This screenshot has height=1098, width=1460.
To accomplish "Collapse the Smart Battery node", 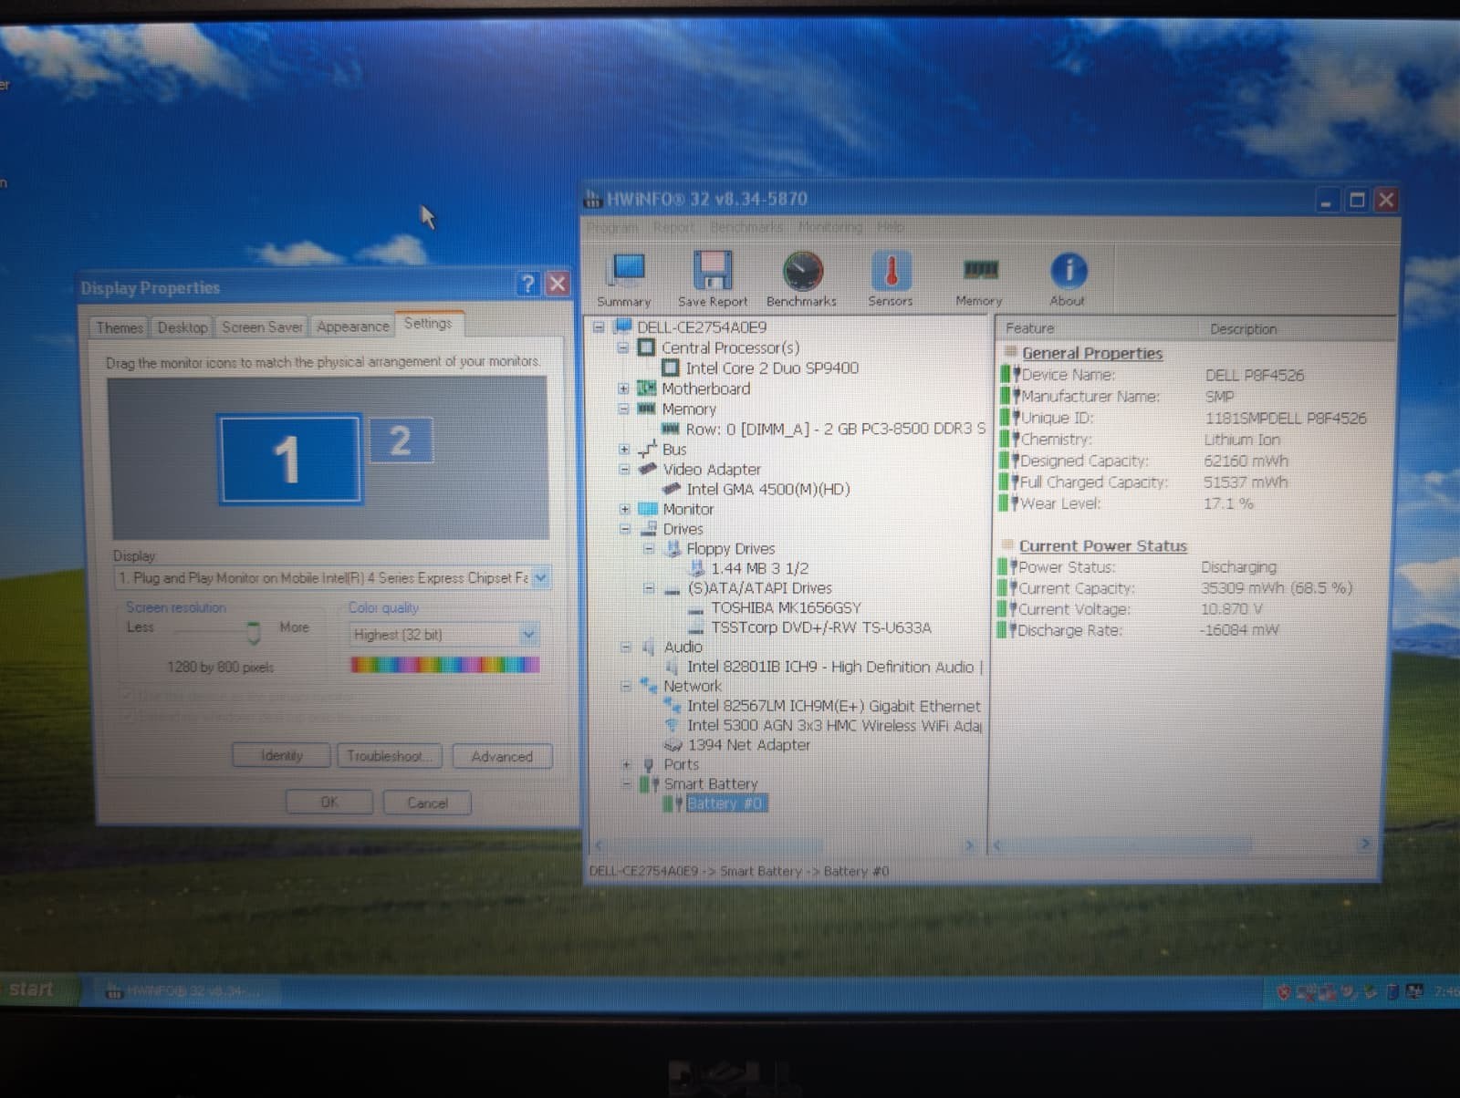I will (x=626, y=783).
